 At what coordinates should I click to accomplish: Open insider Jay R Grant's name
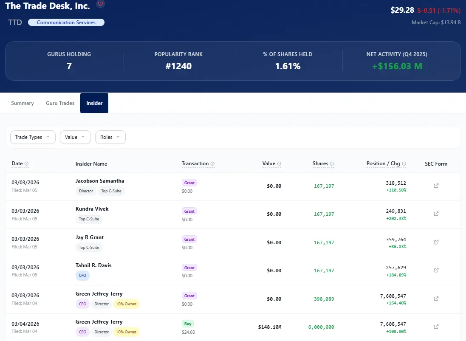[x=90, y=237]
